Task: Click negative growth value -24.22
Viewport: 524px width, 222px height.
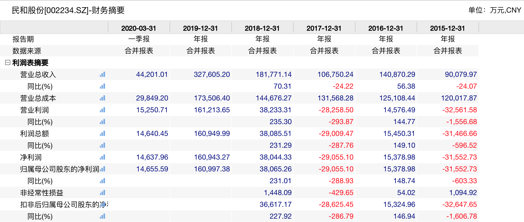Action: (x=343, y=86)
